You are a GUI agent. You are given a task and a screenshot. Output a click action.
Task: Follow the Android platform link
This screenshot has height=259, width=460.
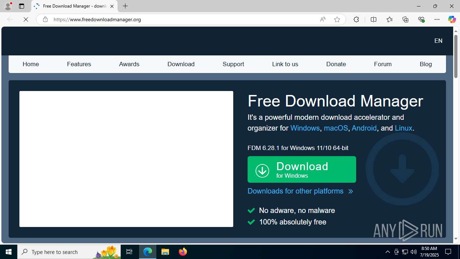point(364,128)
